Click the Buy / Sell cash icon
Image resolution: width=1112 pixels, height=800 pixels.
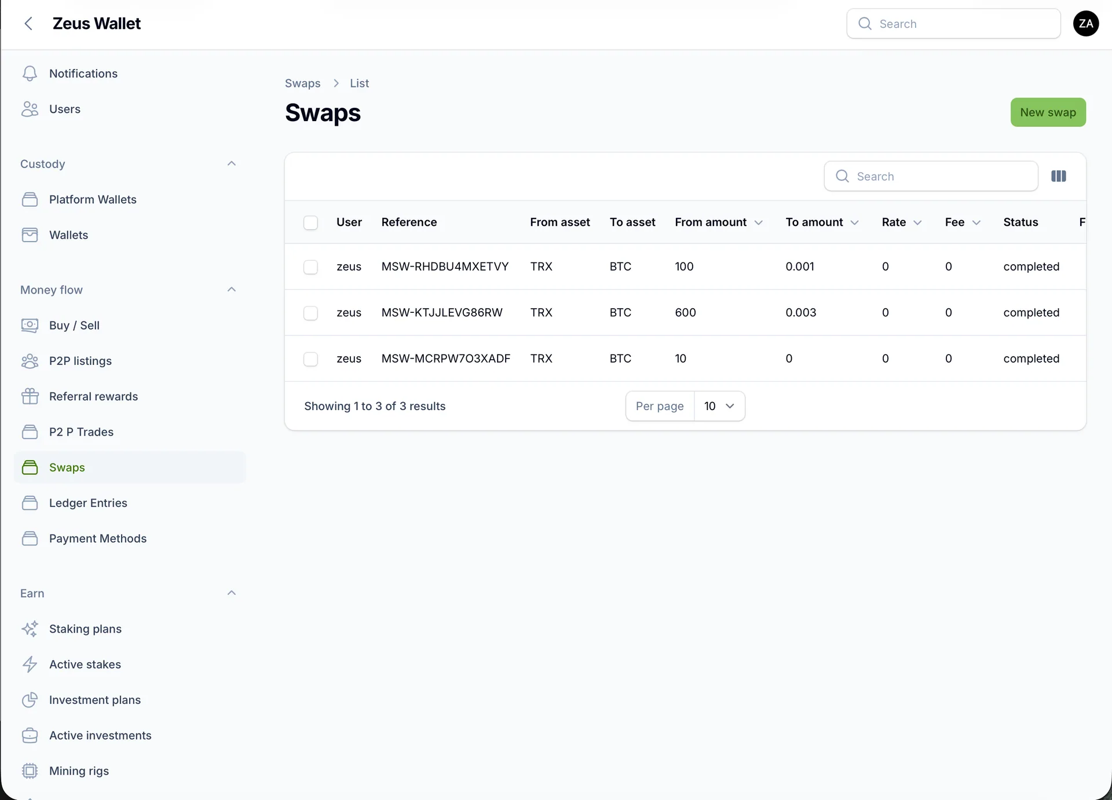(30, 325)
